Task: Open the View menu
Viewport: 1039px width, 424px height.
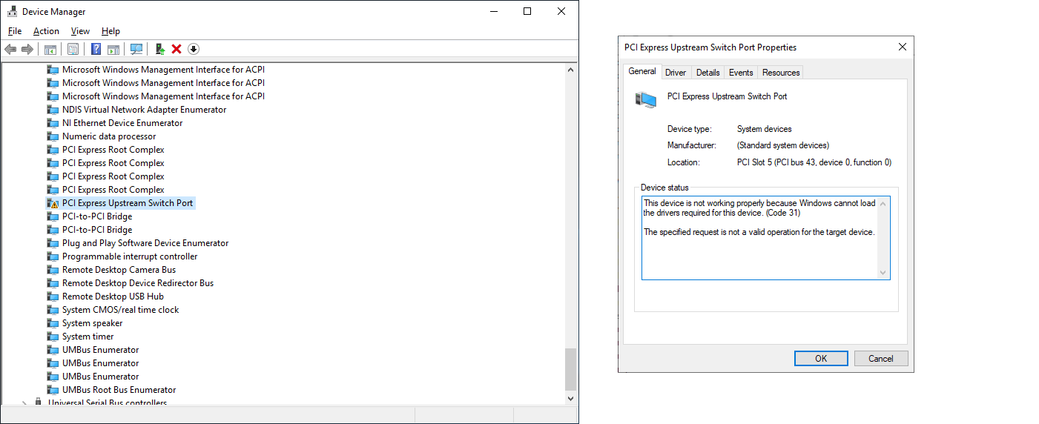Action: tap(80, 31)
